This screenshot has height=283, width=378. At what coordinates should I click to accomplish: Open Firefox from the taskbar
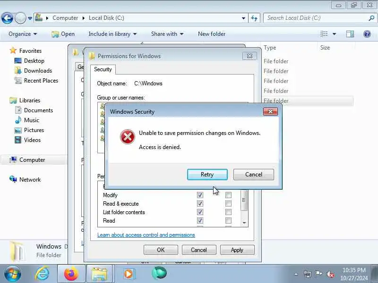click(x=71, y=274)
